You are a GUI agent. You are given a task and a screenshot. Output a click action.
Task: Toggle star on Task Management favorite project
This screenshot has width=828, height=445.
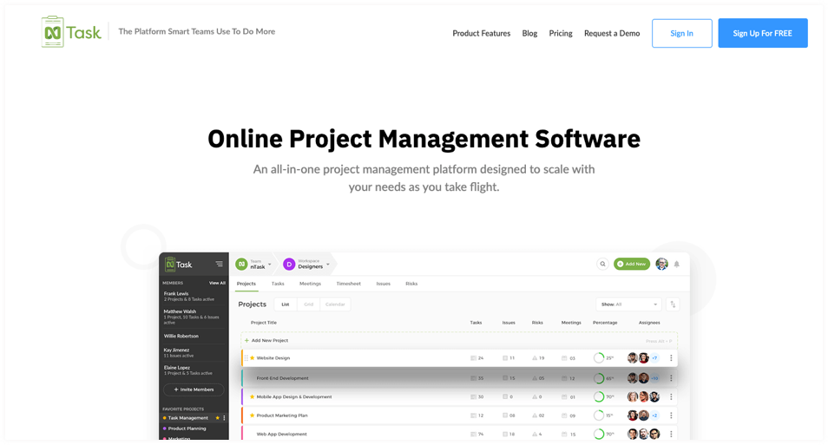coord(217,418)
